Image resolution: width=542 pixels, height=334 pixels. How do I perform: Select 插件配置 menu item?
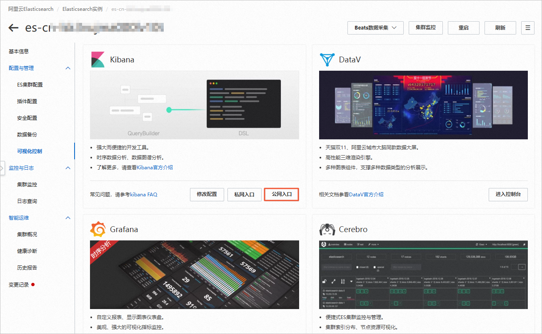click(x=27, y=101)
